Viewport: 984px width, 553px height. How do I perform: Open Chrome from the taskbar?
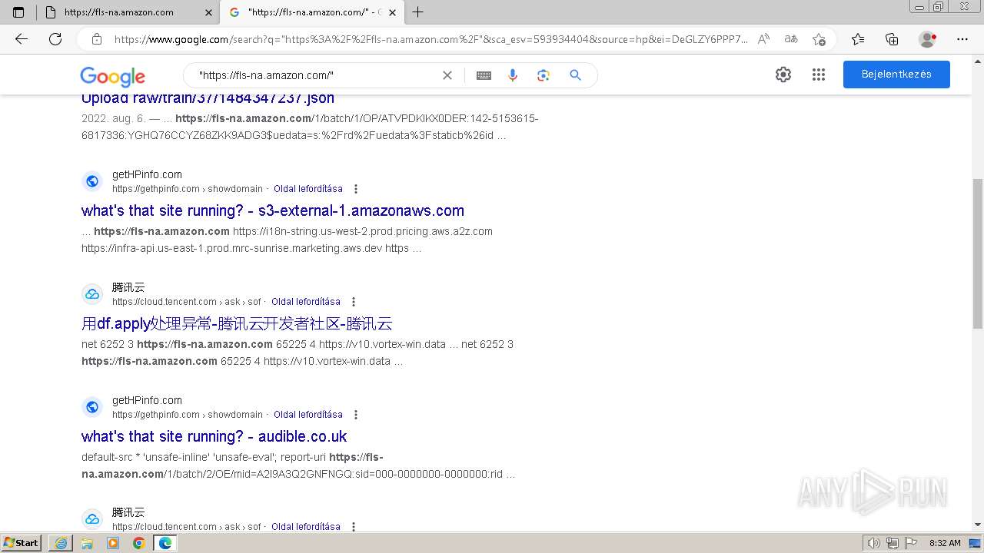(139, 543)
